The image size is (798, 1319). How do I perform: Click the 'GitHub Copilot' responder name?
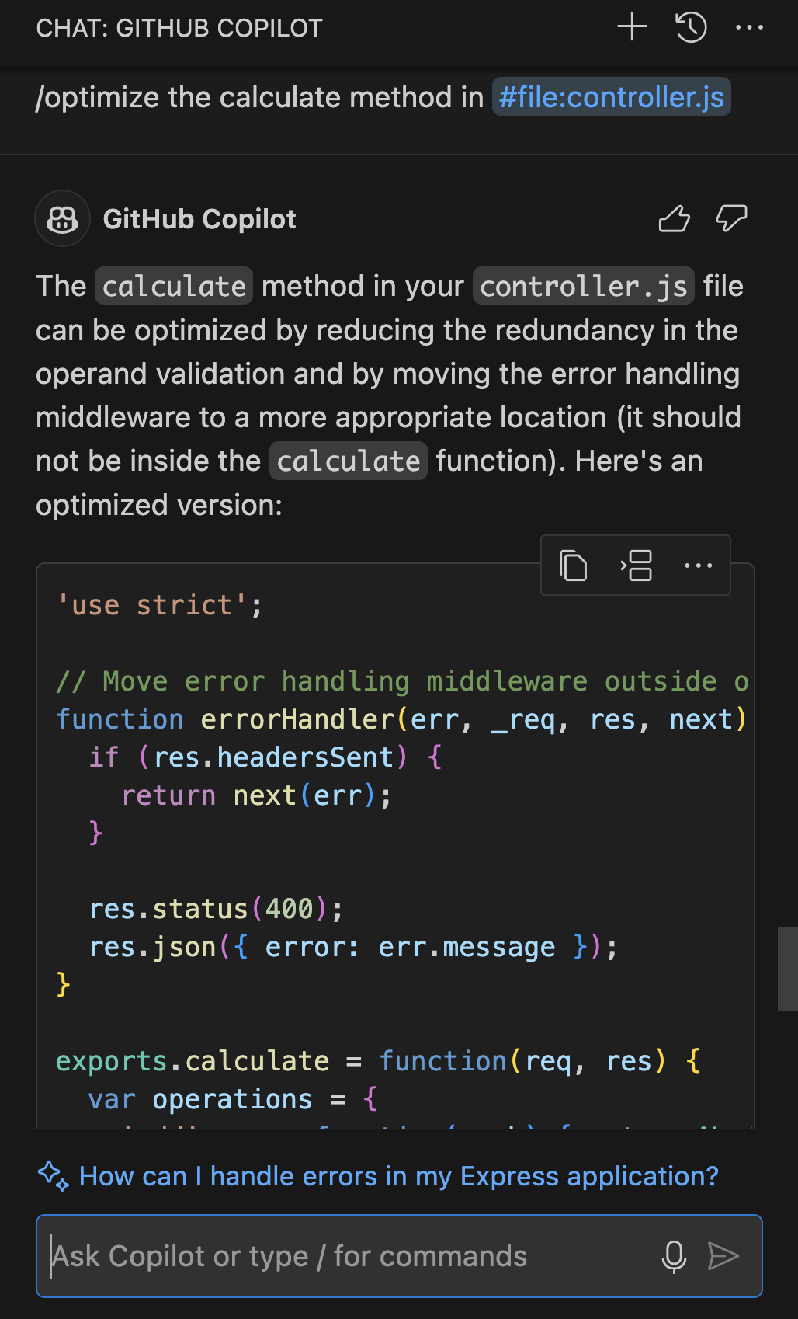pyautogui.click(x=199, y=219)
